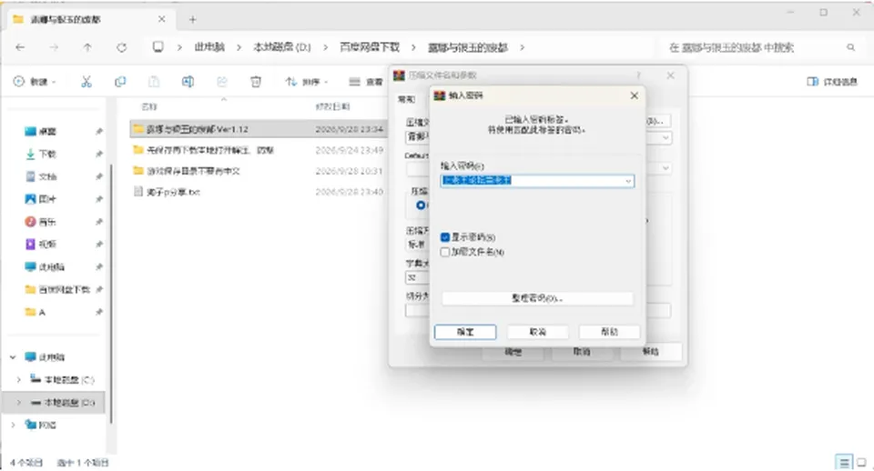The height and width of the screenshot is (471, 874).
Task: Go forward with the right arrow icon
Action: pyautogui.click(x=54, y=48)
